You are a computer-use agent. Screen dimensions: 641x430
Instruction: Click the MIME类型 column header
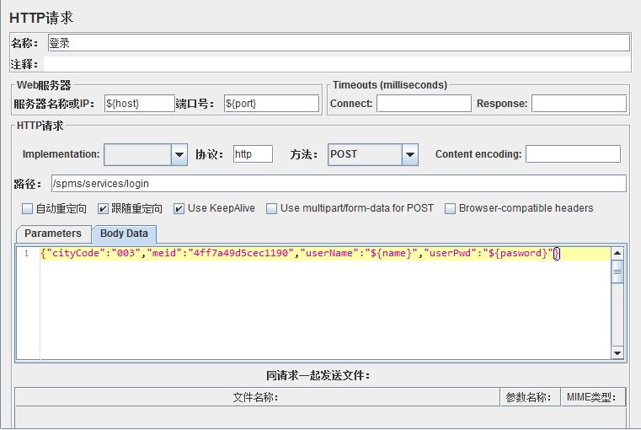pyautogui.click(x=593, y=397)
